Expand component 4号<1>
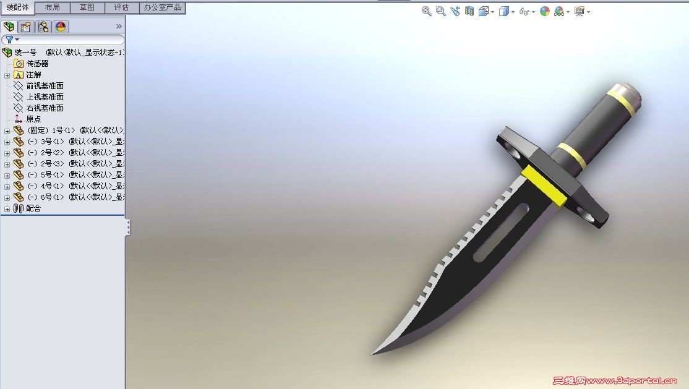Screen dimensions: 689x389 [7, 187]
